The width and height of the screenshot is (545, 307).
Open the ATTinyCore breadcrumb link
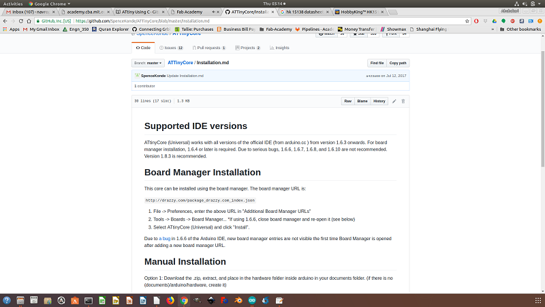pos(180,63)
